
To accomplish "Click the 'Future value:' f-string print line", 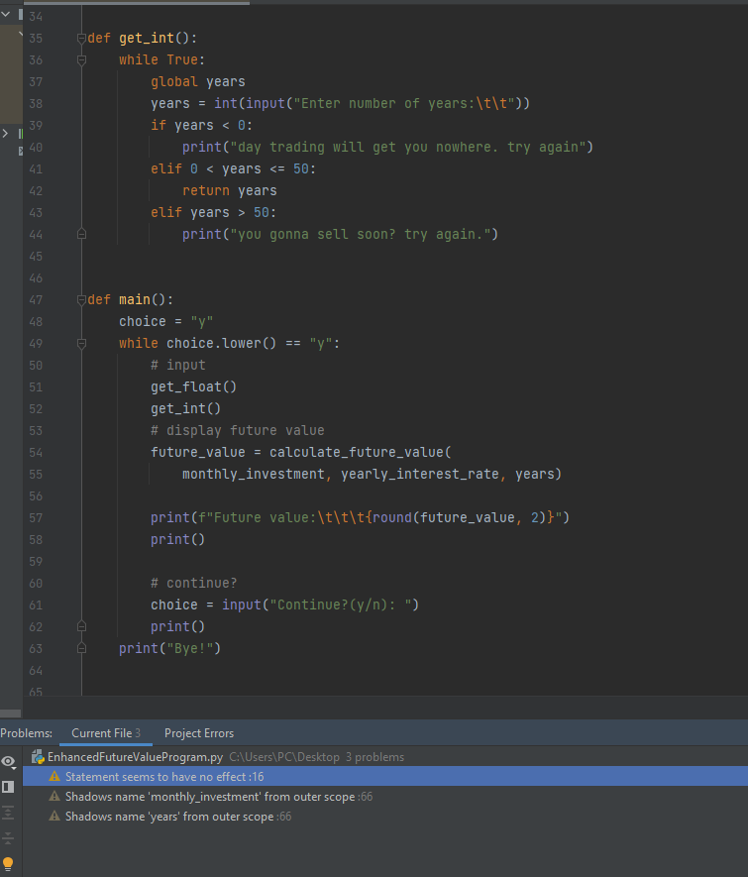I will coord(360,518).
